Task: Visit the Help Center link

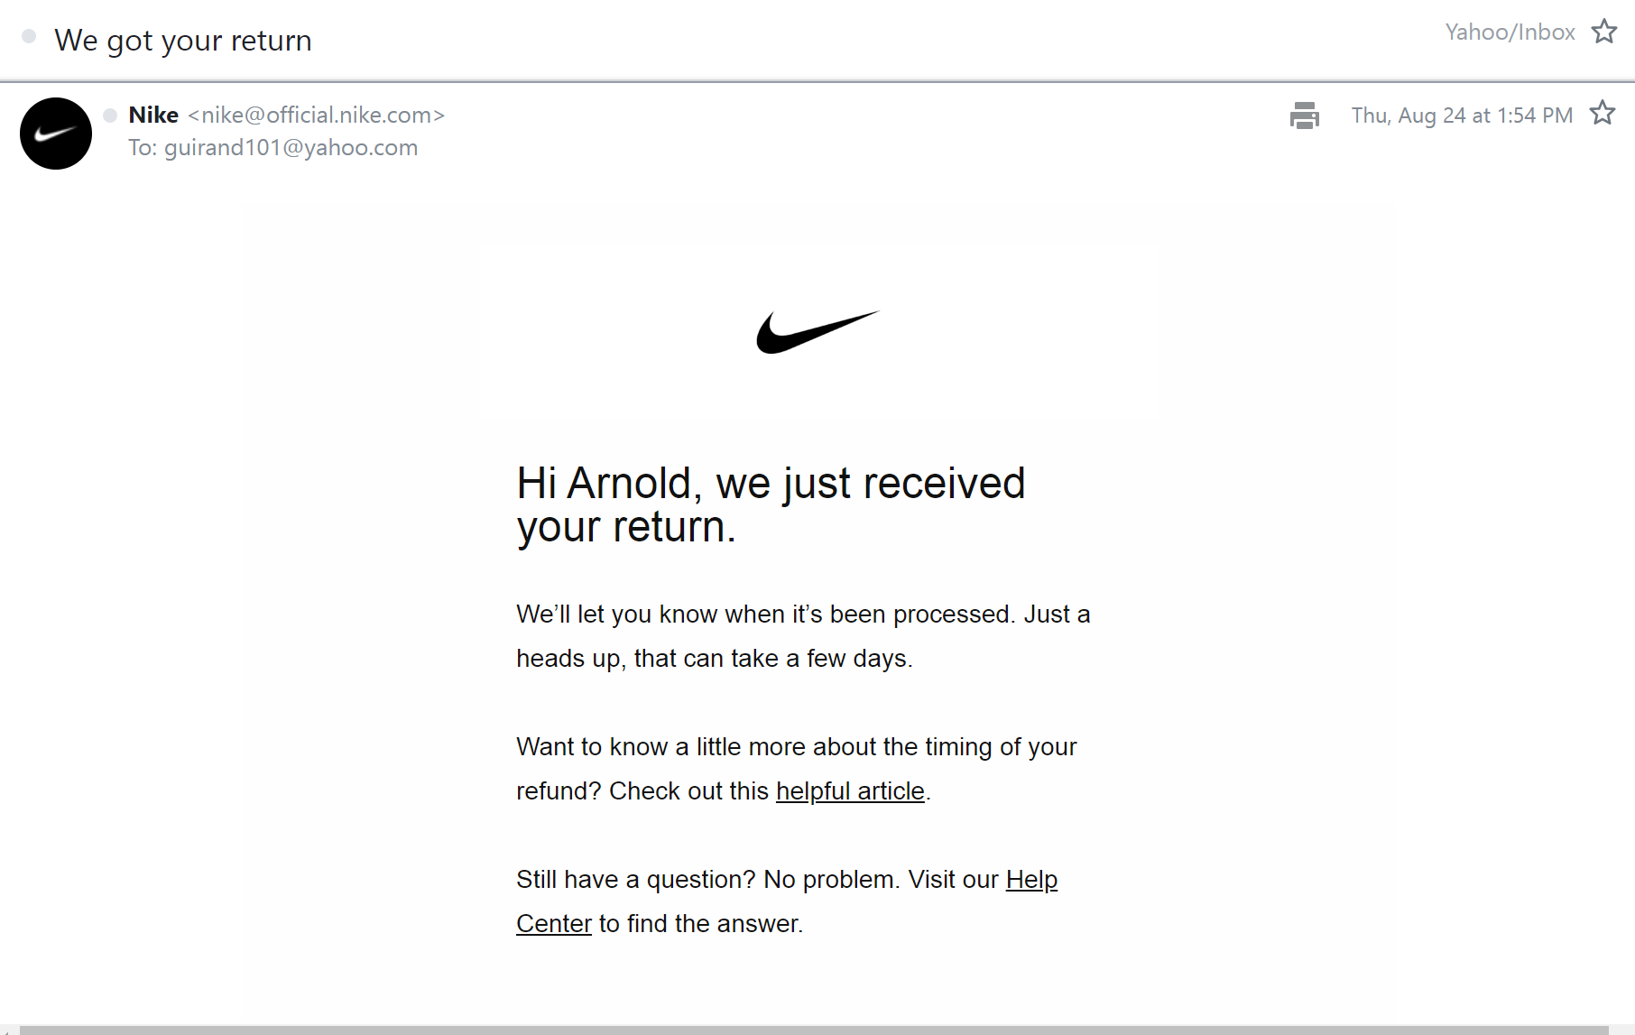Action: click(x=1031, y=880)
